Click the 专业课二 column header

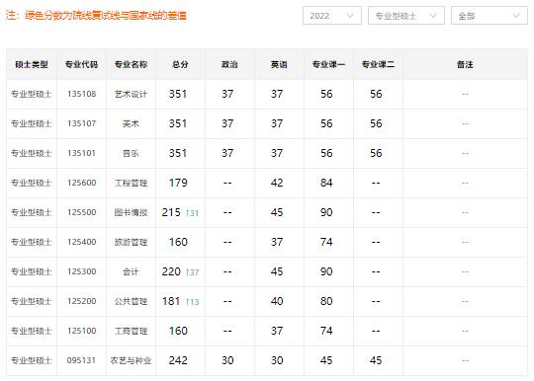[x=378, y=64]
